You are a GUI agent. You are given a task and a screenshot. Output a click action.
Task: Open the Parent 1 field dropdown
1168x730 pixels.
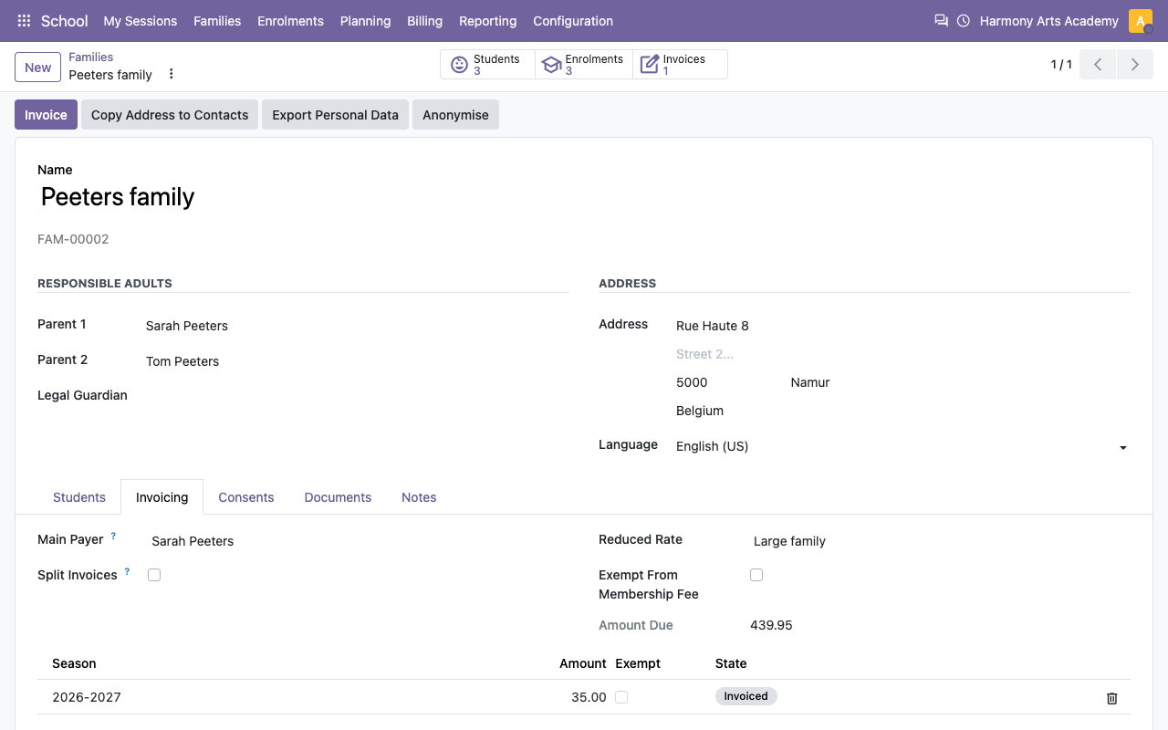[x=357, y=326]
